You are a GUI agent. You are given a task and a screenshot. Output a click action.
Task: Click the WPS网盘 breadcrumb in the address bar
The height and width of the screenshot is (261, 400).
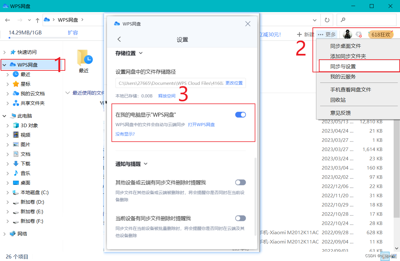pyautogui.click(x=68, y=20)
